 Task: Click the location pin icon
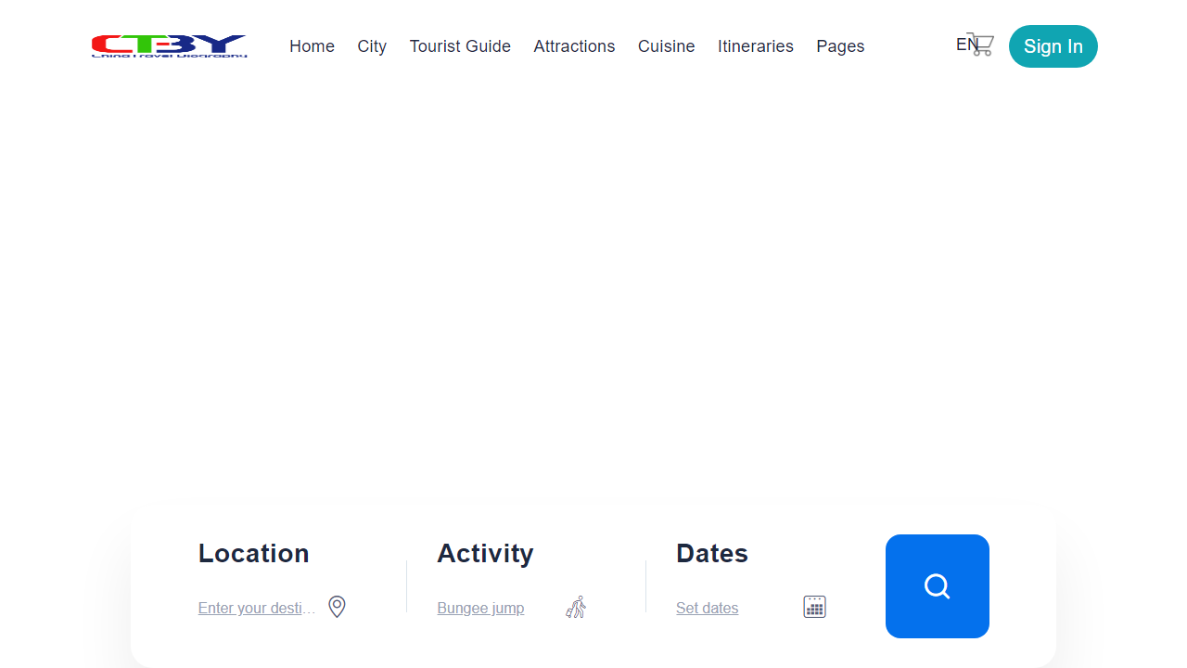(x=338, y=607)
